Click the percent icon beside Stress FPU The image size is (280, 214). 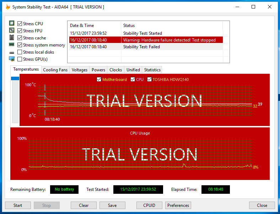point(12,30)
